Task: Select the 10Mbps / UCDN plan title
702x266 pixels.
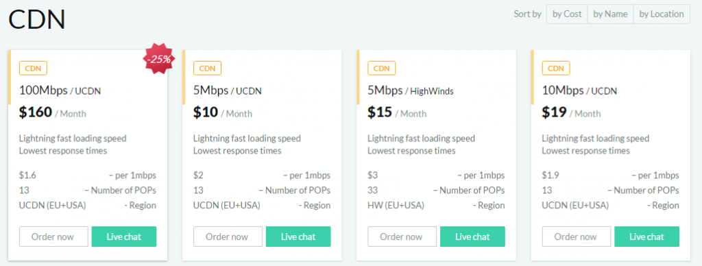Action: (579, 91)
